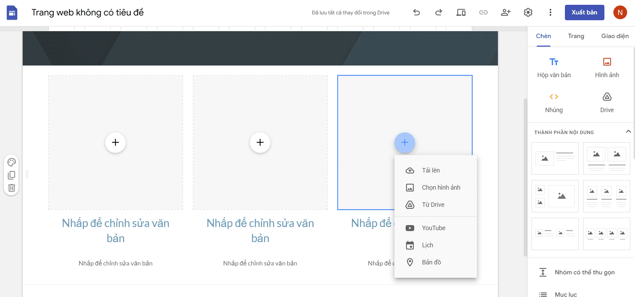Select Lịch from the menu
This screenshot has width=635, height=297.
tap(436, 245)
